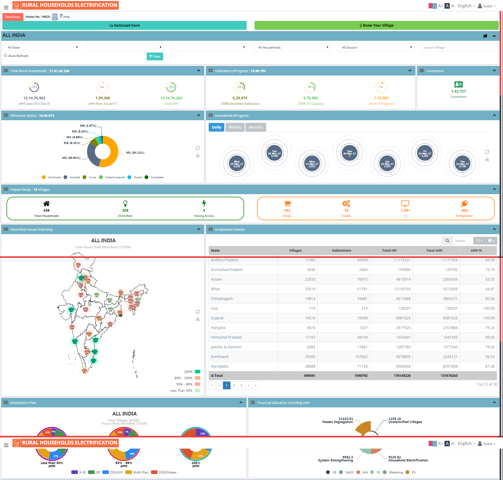Image resolution: width=503 pixels, height=480 pixels.
Task: Open the Jharkhand state link
Action: [220, 357]
